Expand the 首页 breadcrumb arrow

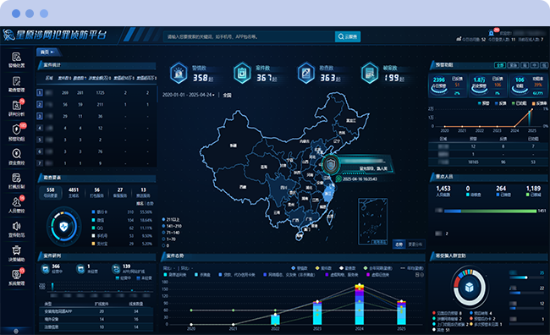click(x=52, y=52)
